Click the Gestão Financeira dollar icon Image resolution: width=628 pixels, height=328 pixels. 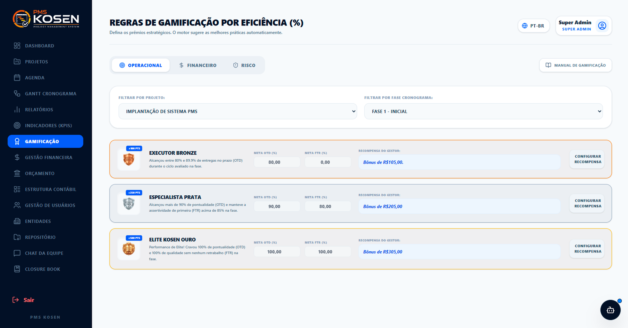[x=17, y=157]
